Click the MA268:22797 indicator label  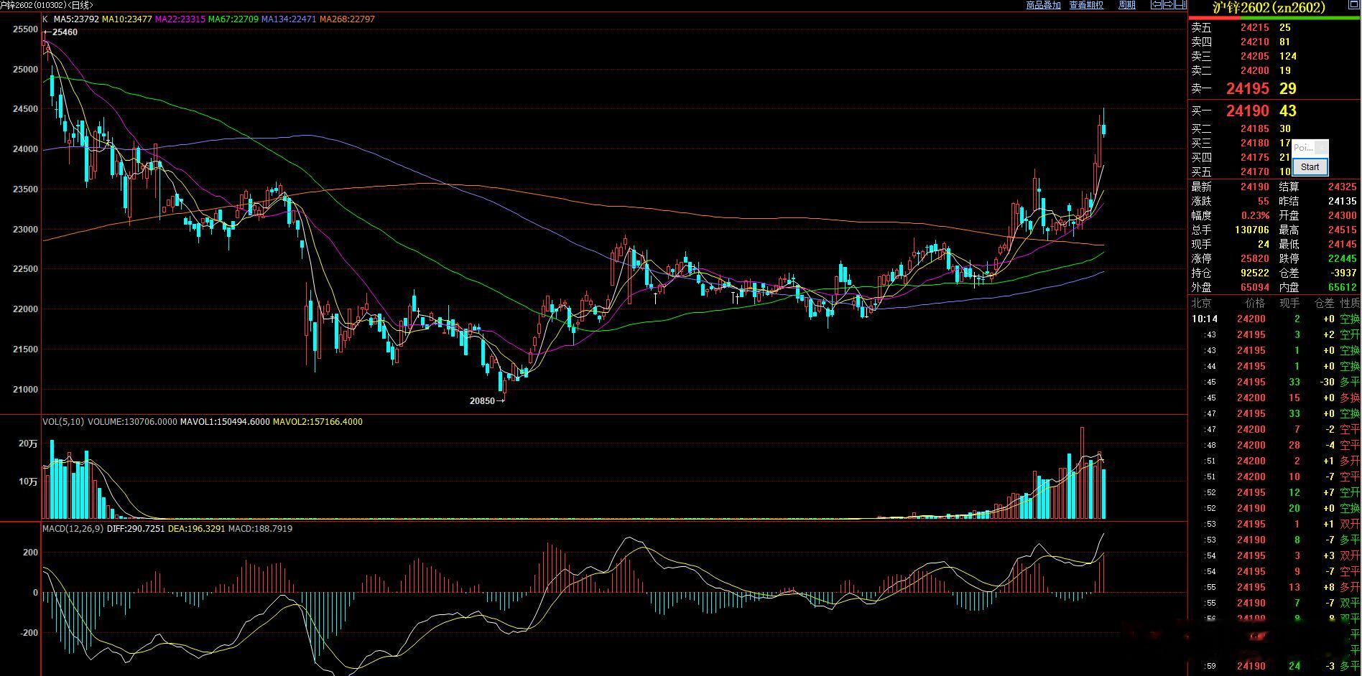click(347, 19)
